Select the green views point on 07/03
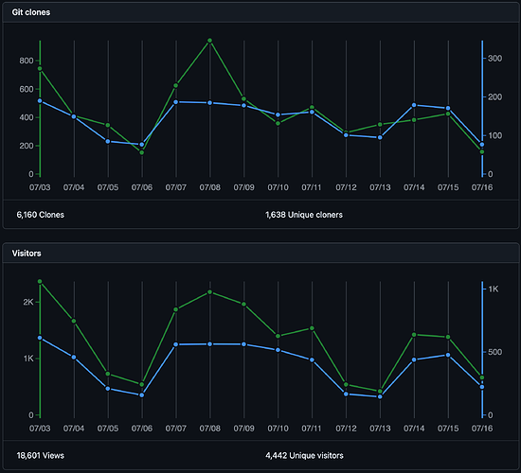 40,281
